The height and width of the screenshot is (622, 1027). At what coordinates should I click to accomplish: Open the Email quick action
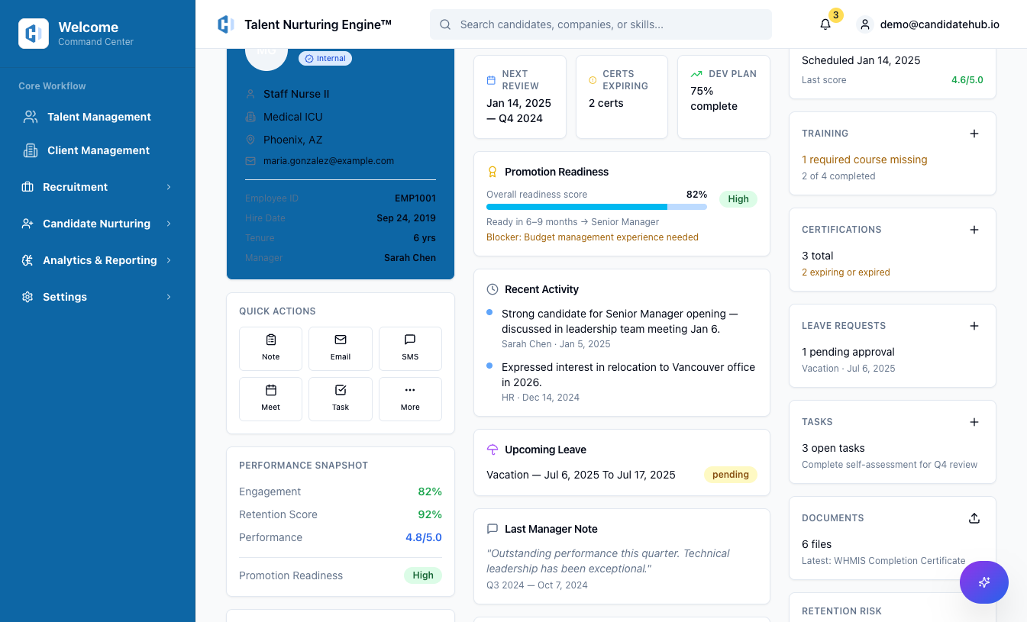coord(340,348)
